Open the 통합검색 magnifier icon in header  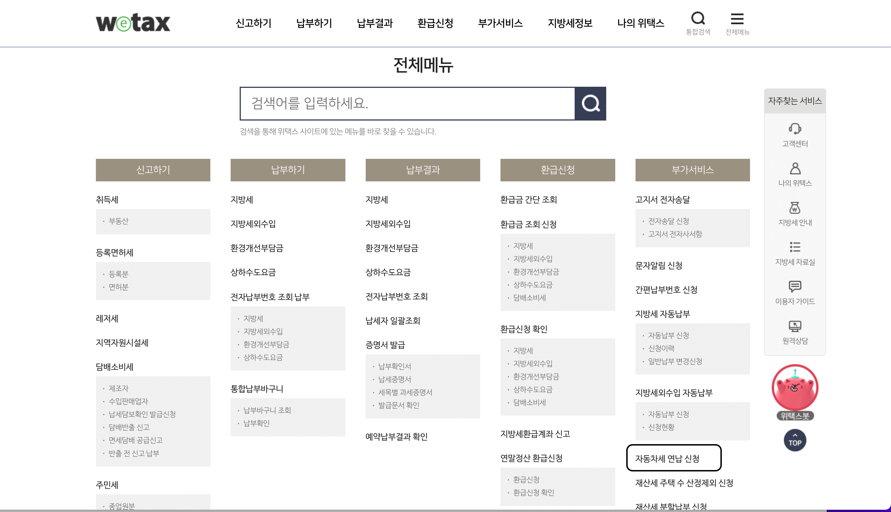point(698,19)
